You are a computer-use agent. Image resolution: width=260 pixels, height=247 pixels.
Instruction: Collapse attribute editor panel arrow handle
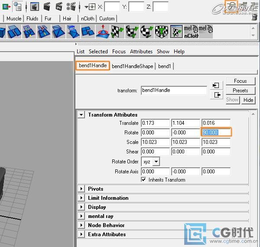[x=76, y=44]
